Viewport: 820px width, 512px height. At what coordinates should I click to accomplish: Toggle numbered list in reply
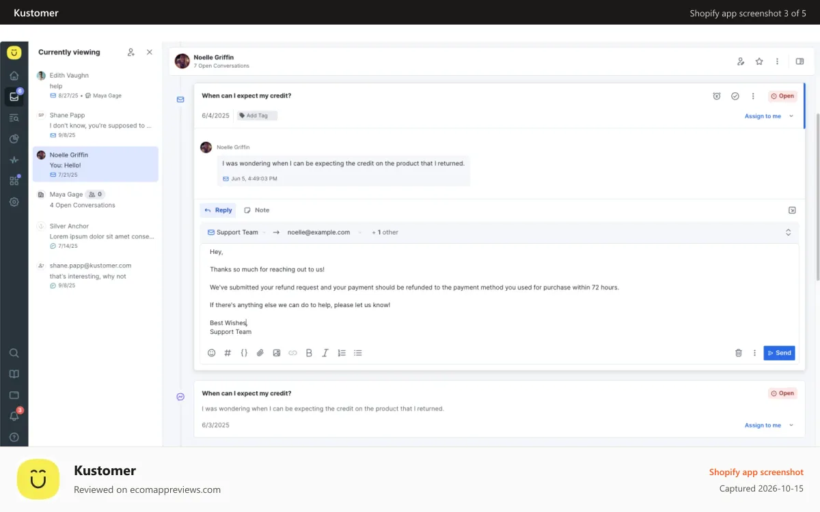342,353
